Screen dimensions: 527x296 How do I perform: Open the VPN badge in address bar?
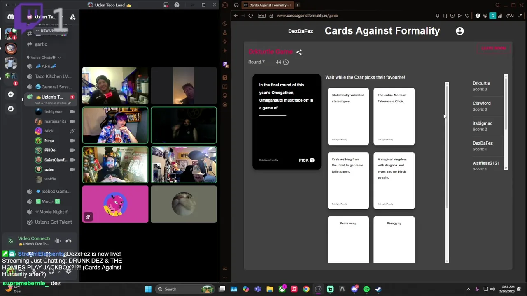click(261, 16)
